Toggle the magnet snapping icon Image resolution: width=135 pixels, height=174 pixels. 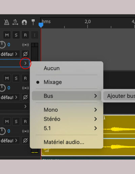(24, 22)
